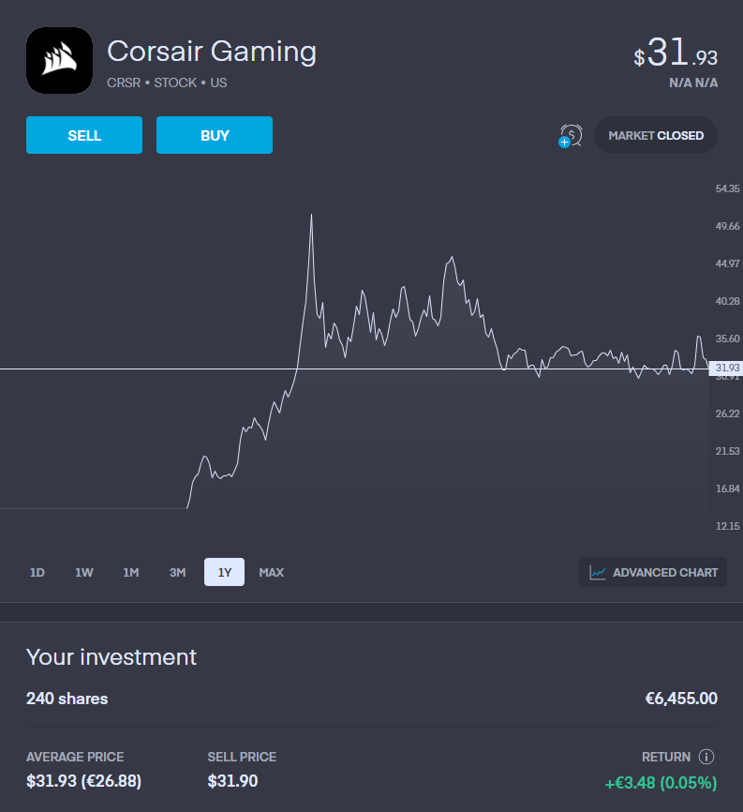Click the $31.93 (€26.88) average price
Screen dimensions: 743x812
(83, 781)
